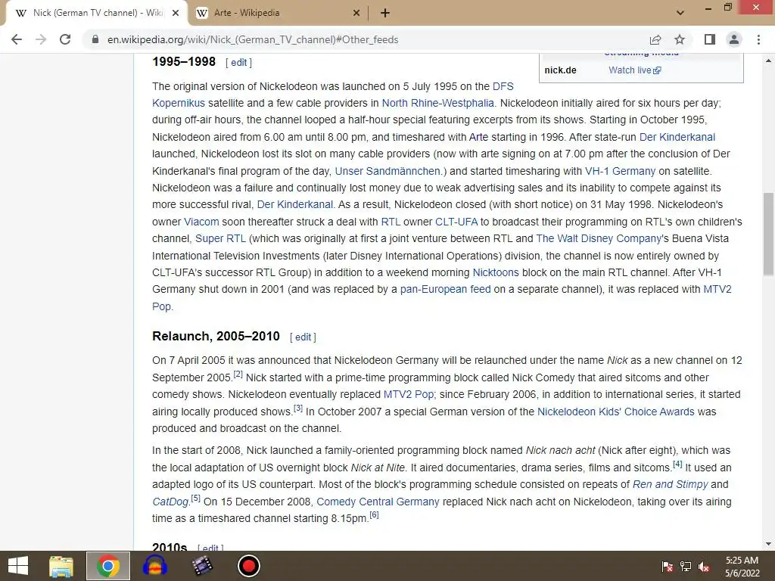Click the Chrome icon in the taskbar
Viewport: 775px width, 581px height.
coord(107,566)
